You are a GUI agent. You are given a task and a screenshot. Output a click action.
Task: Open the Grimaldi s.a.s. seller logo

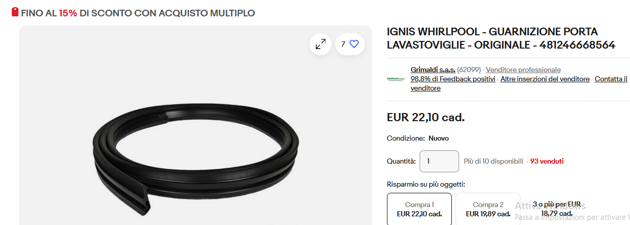tap(396, 79)
